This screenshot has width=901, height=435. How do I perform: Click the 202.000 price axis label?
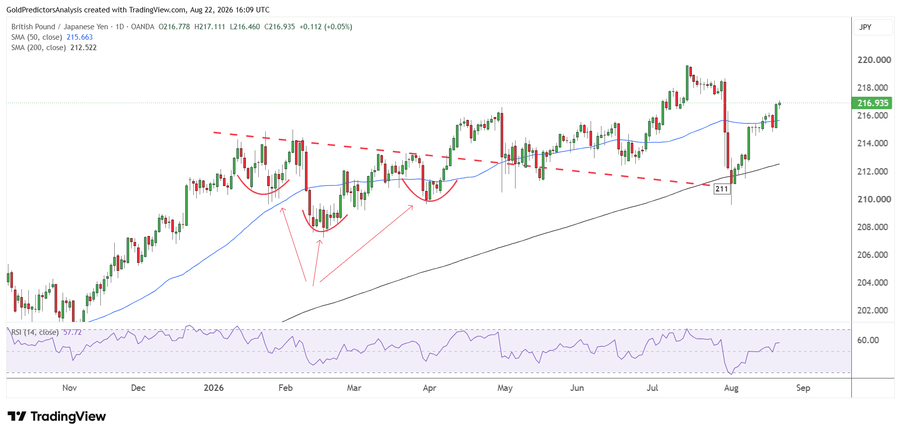[x=873, y=311]
